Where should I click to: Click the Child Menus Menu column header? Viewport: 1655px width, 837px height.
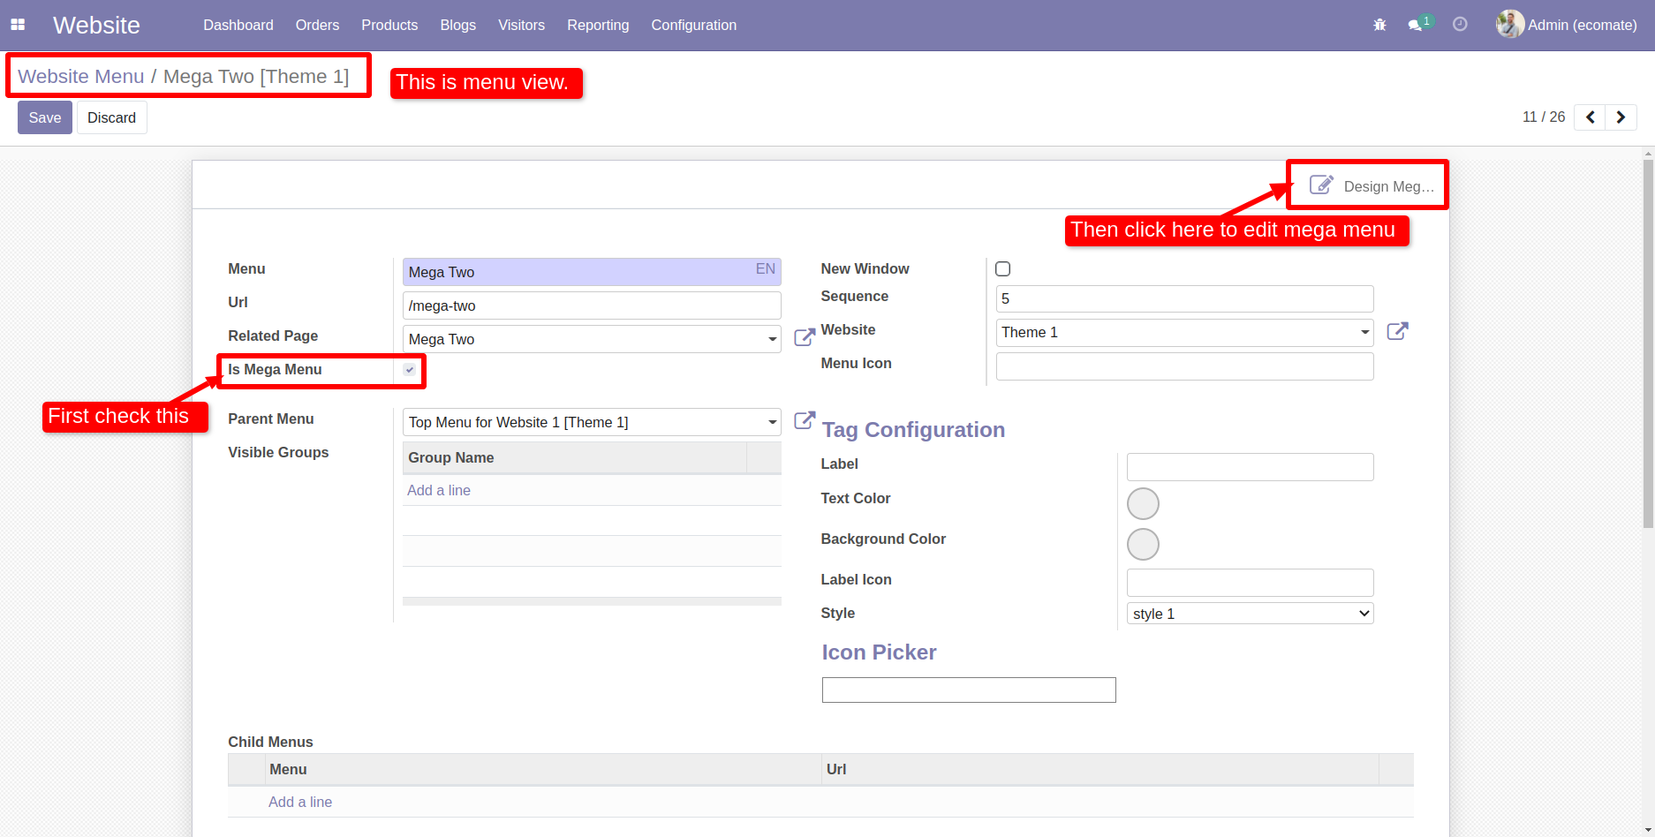tap(543, 769)
